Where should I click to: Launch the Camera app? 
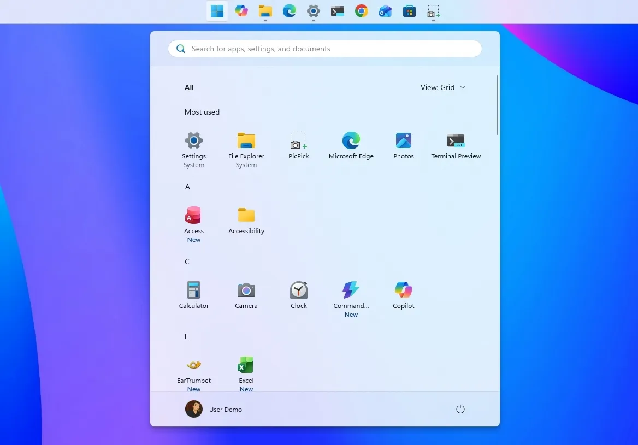(246, 296)
